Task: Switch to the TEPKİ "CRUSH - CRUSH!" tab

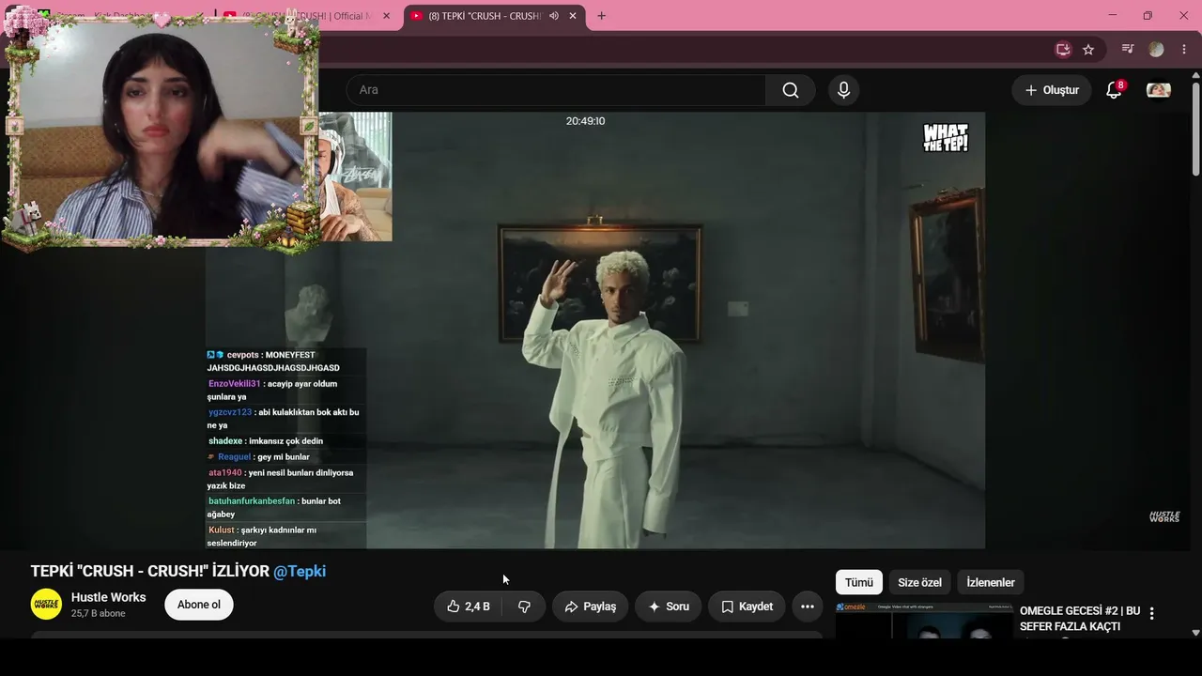Action: tap(485, 16)
